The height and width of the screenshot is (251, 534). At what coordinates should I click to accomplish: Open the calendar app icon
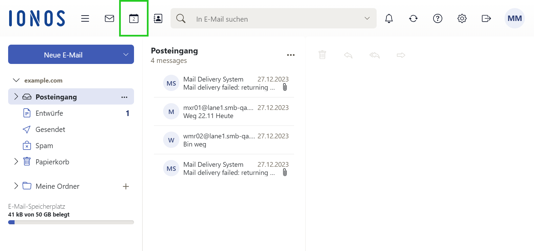pyautogui.click(x=134, y=18)
